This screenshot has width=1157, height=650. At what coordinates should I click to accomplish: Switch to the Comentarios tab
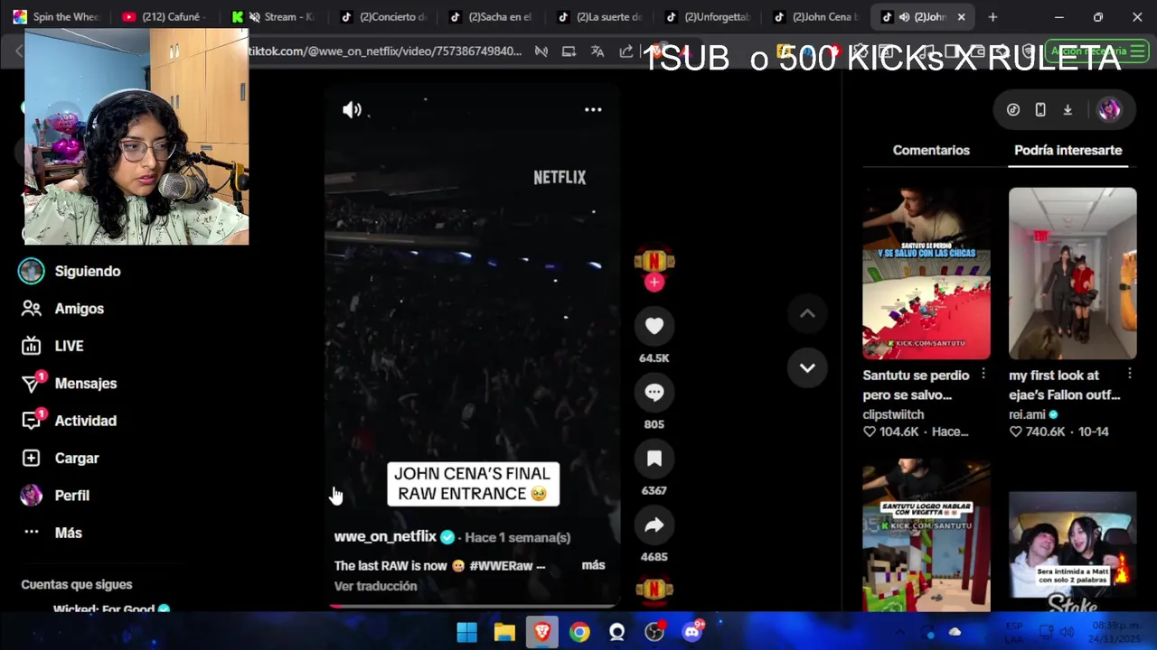[x=931, y=150]
